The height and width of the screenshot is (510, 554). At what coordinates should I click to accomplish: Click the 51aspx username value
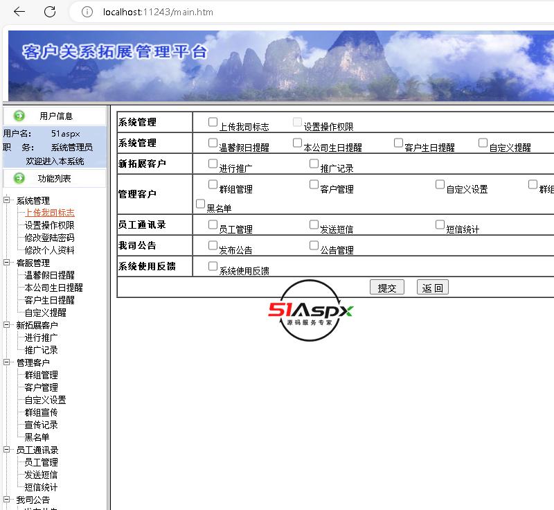[x=66, y=134]
